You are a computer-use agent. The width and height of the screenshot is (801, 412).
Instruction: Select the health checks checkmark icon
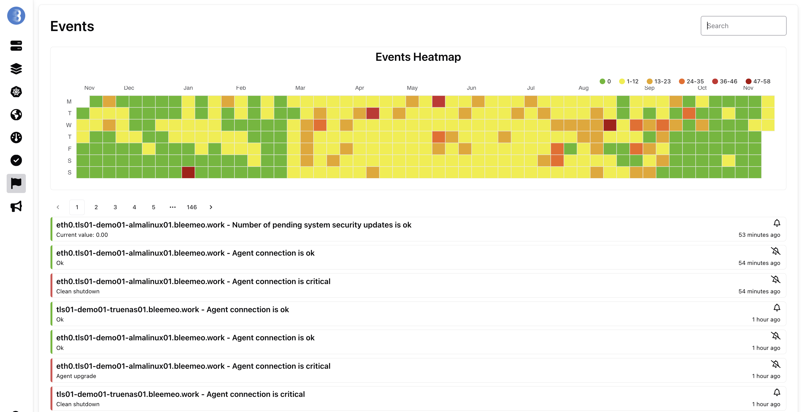coord(16,161)
